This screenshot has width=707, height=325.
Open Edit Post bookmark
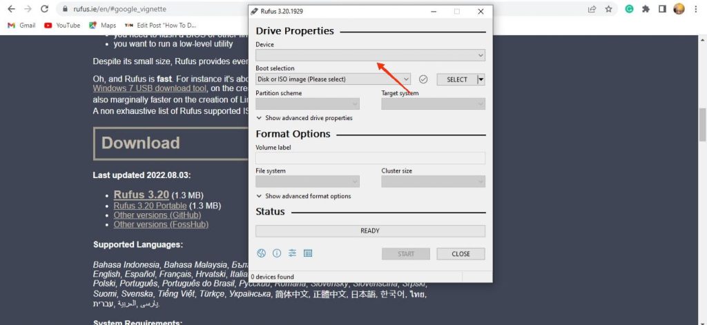[x=160, y=26]
